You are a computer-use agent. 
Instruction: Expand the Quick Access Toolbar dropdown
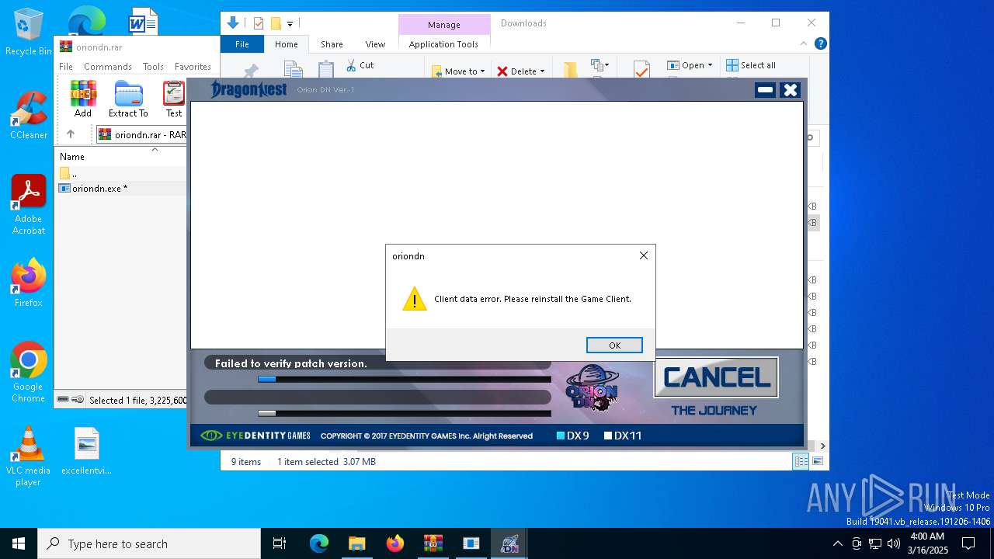(x=290, y=23)
